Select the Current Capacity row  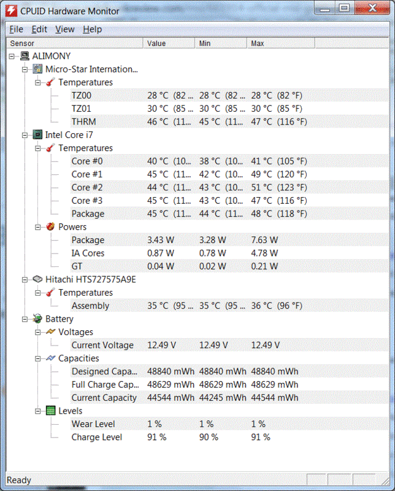tap(230, 398)
